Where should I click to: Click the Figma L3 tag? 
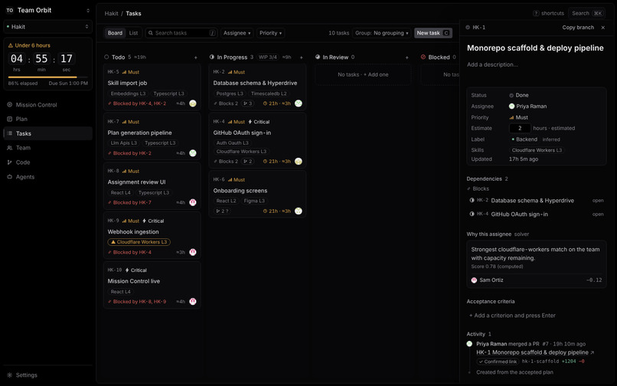coord(254,201)
